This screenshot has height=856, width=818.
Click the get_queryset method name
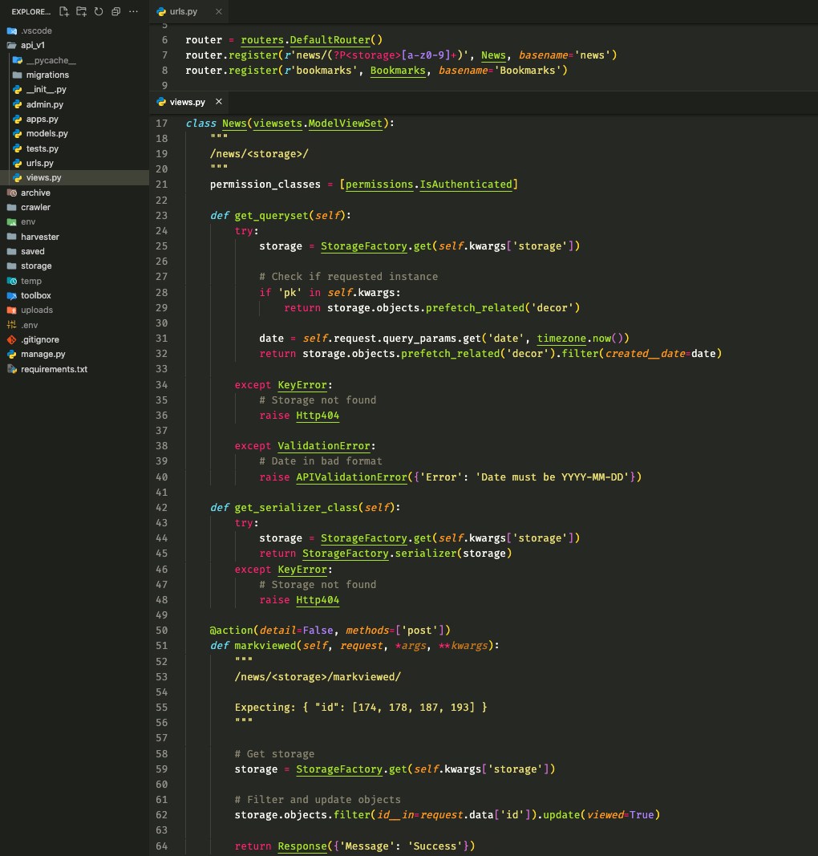(272, 216)
